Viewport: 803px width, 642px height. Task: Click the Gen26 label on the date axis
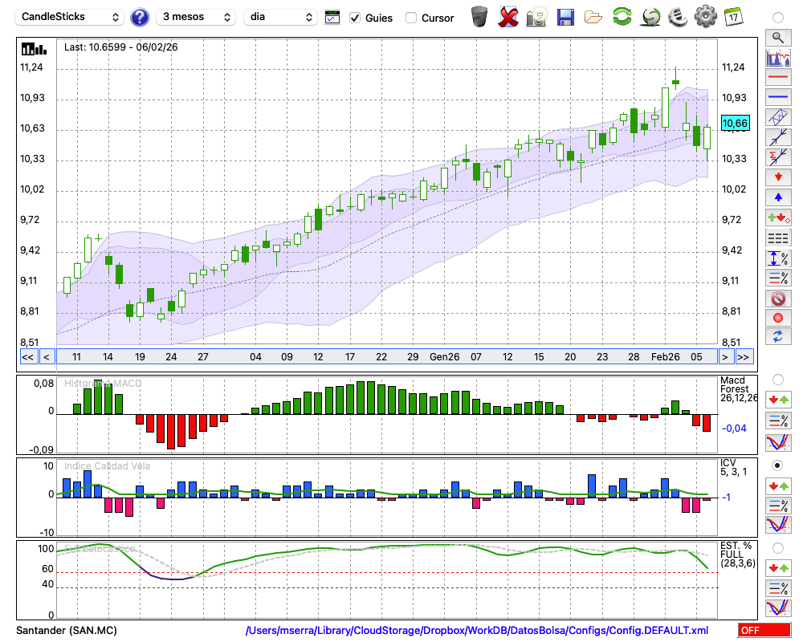pos(445,357)
